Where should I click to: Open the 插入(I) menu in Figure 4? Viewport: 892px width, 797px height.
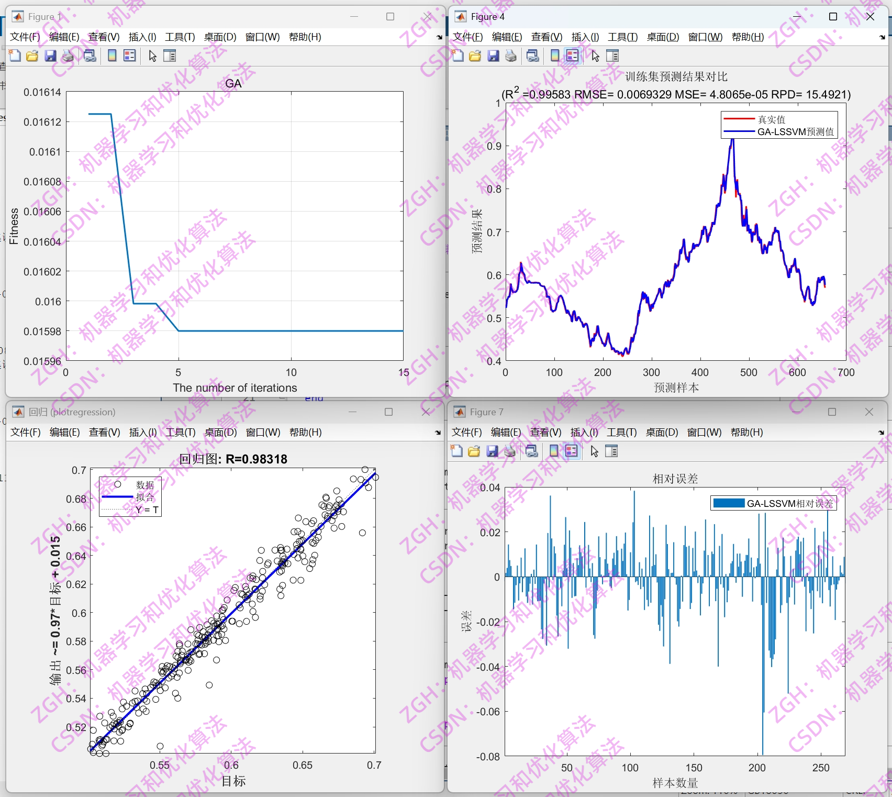tap(584, 37)
